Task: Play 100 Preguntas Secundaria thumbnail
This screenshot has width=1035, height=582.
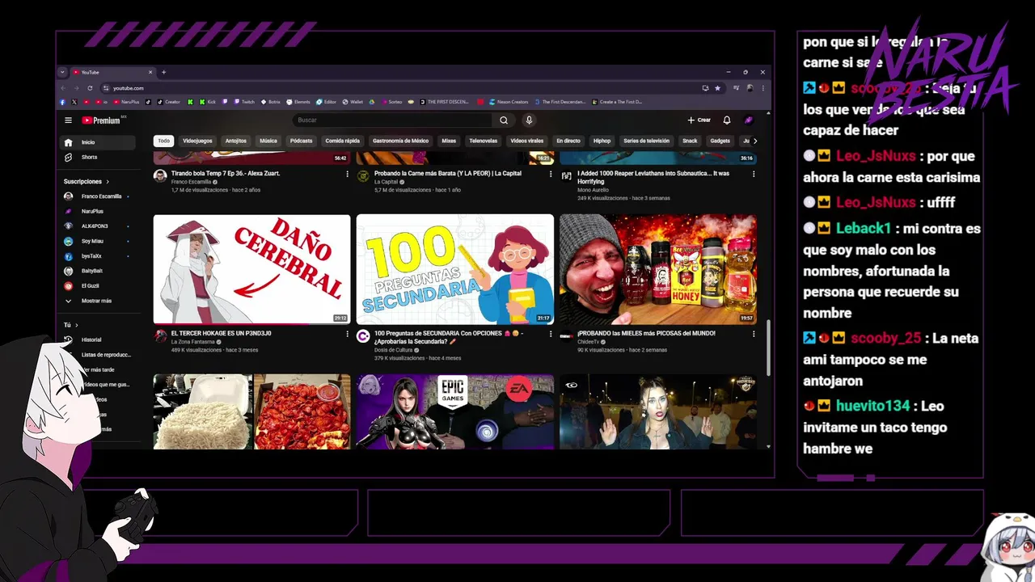Action: tap(455, 269)
